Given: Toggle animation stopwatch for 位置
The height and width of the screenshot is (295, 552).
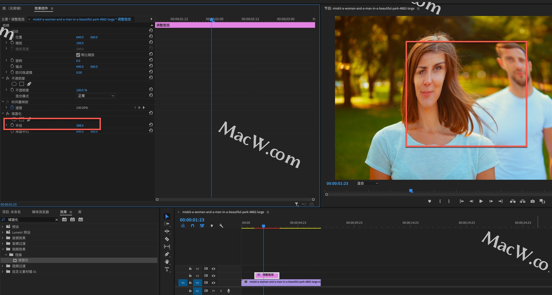Looking at the screenshot, I should coord(12,37).
